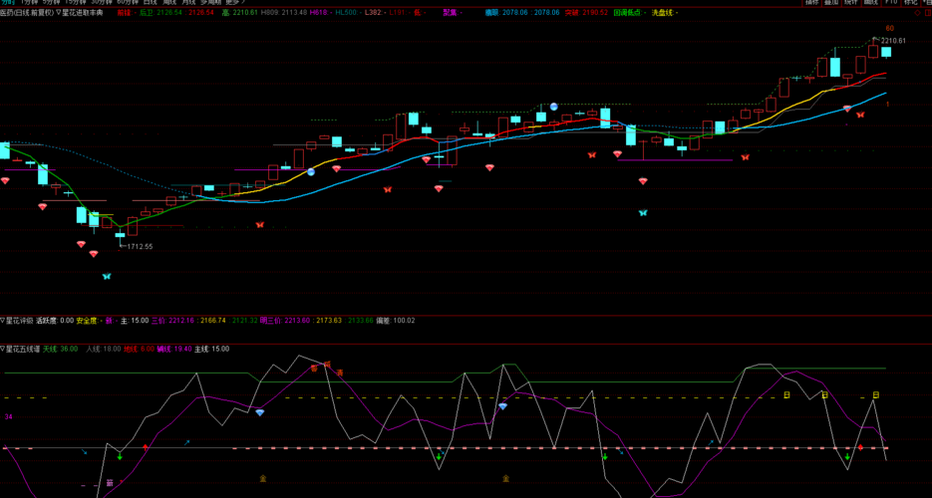Switch to the 60分钟 period tab
Screen dimensions: 932x498
[129, 2]
